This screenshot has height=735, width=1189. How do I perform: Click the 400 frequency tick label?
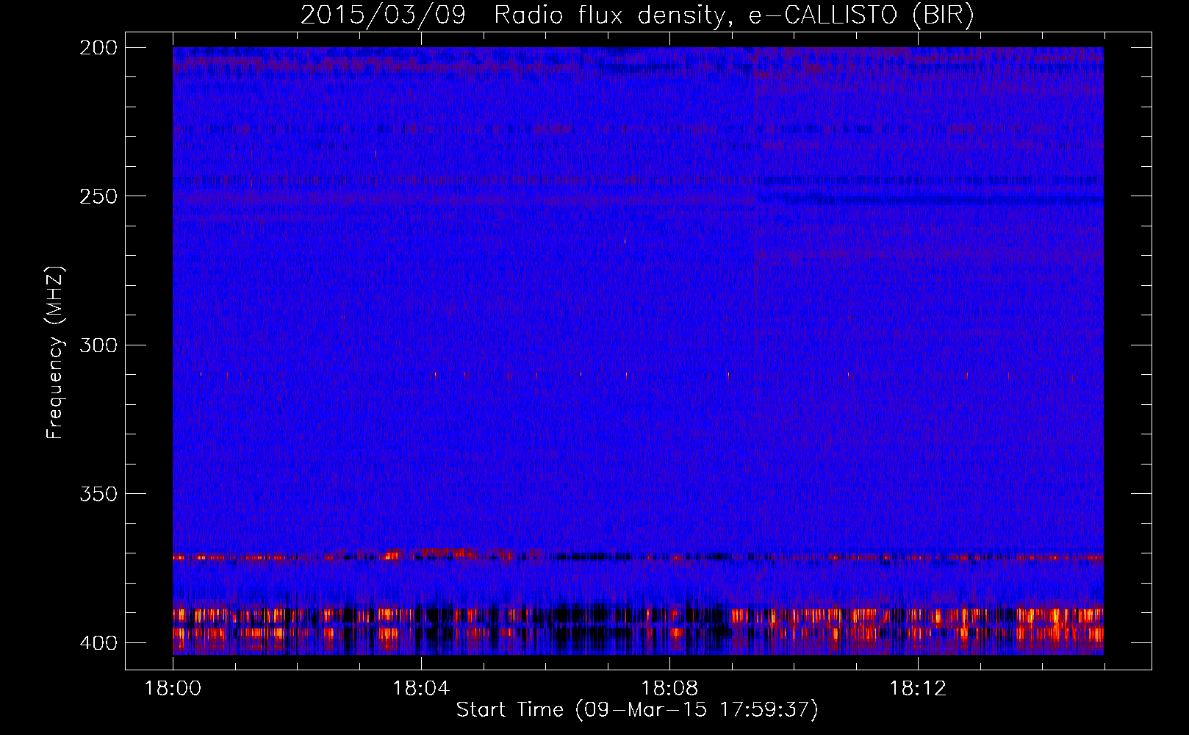coord(98,643)
